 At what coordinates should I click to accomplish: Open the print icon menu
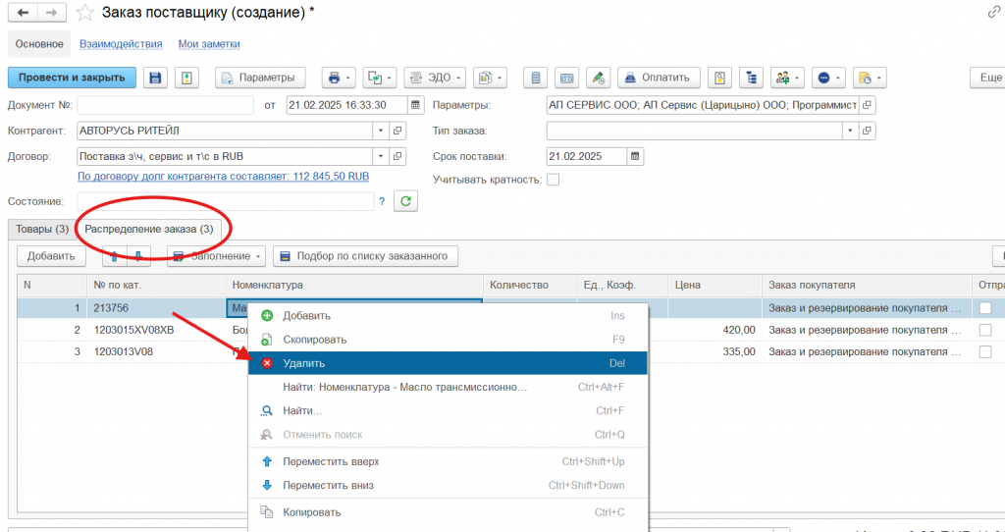(x=339, y=78)
